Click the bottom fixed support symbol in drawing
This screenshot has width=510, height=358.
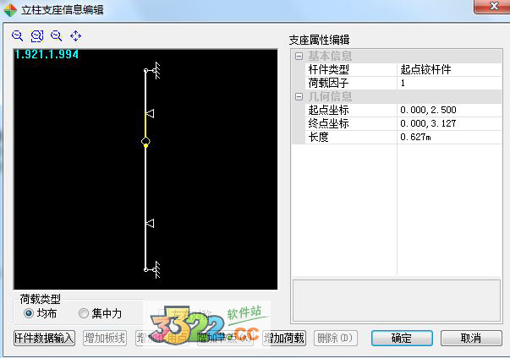coord(153,269)
